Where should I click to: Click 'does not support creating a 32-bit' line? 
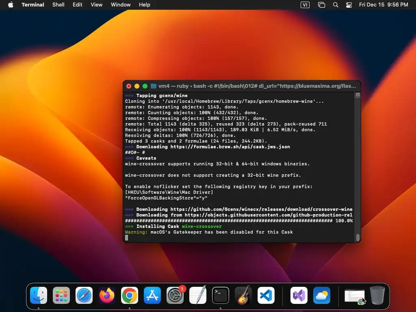tap(213, 175)
